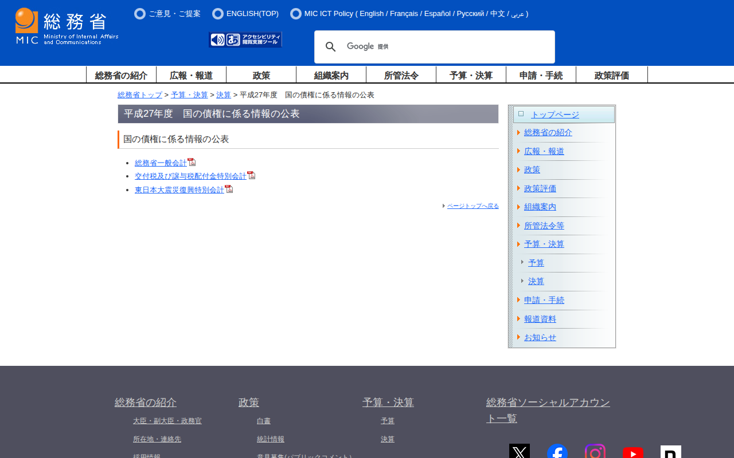Click ページトップへ戻る link
The image size is (734, 458).
tap(473, 206)
